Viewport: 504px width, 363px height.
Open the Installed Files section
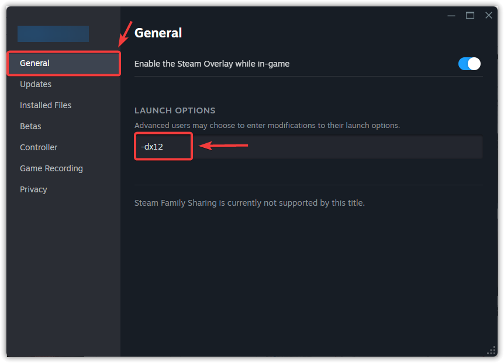click(x=46, y=105)
